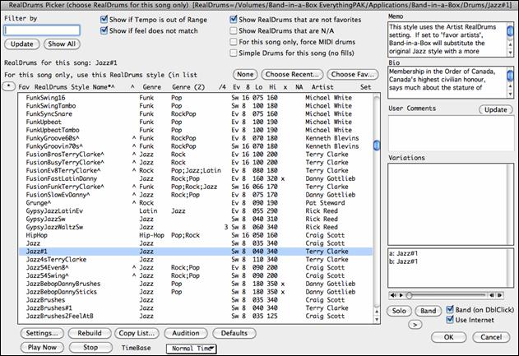Toggle 'Show RealDrums that are not favorites'

point(234,20)
